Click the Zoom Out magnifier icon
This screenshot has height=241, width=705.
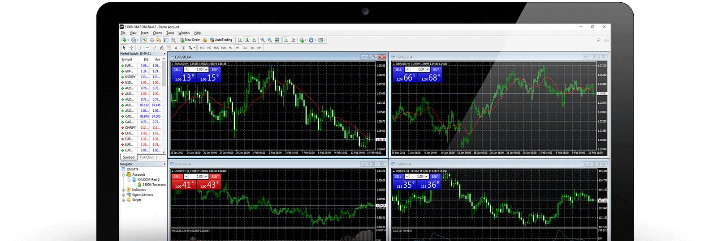269,40
